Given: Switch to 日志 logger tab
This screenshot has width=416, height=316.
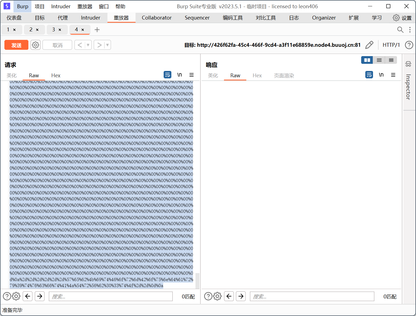Looking at the screenshot, I should click(x=294, y=18).
